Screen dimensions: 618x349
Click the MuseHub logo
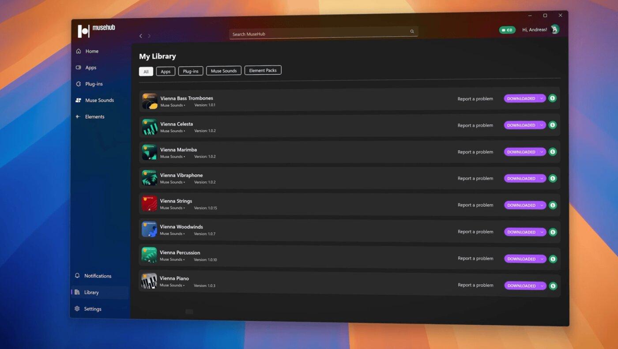[97, 30]
